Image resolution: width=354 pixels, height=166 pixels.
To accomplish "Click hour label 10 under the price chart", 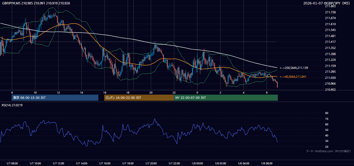I will pos(35,92).
